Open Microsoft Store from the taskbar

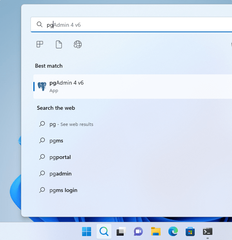click(190, 231)
